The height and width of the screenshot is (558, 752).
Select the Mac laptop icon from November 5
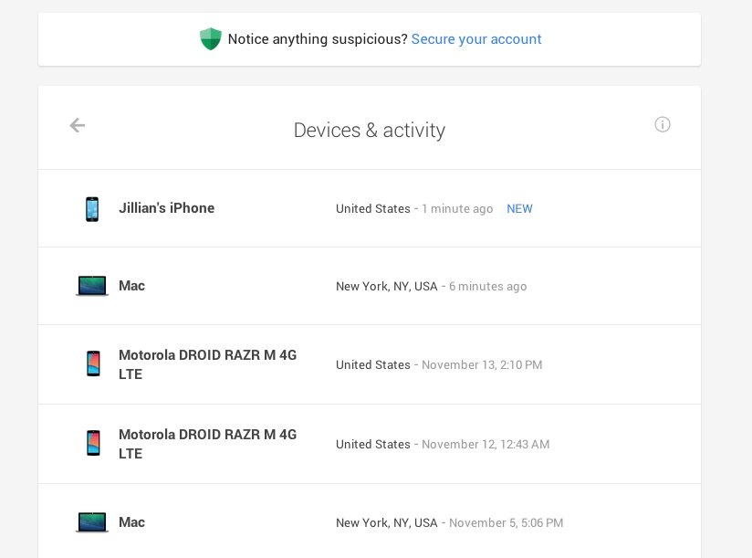tap(91, 522)
